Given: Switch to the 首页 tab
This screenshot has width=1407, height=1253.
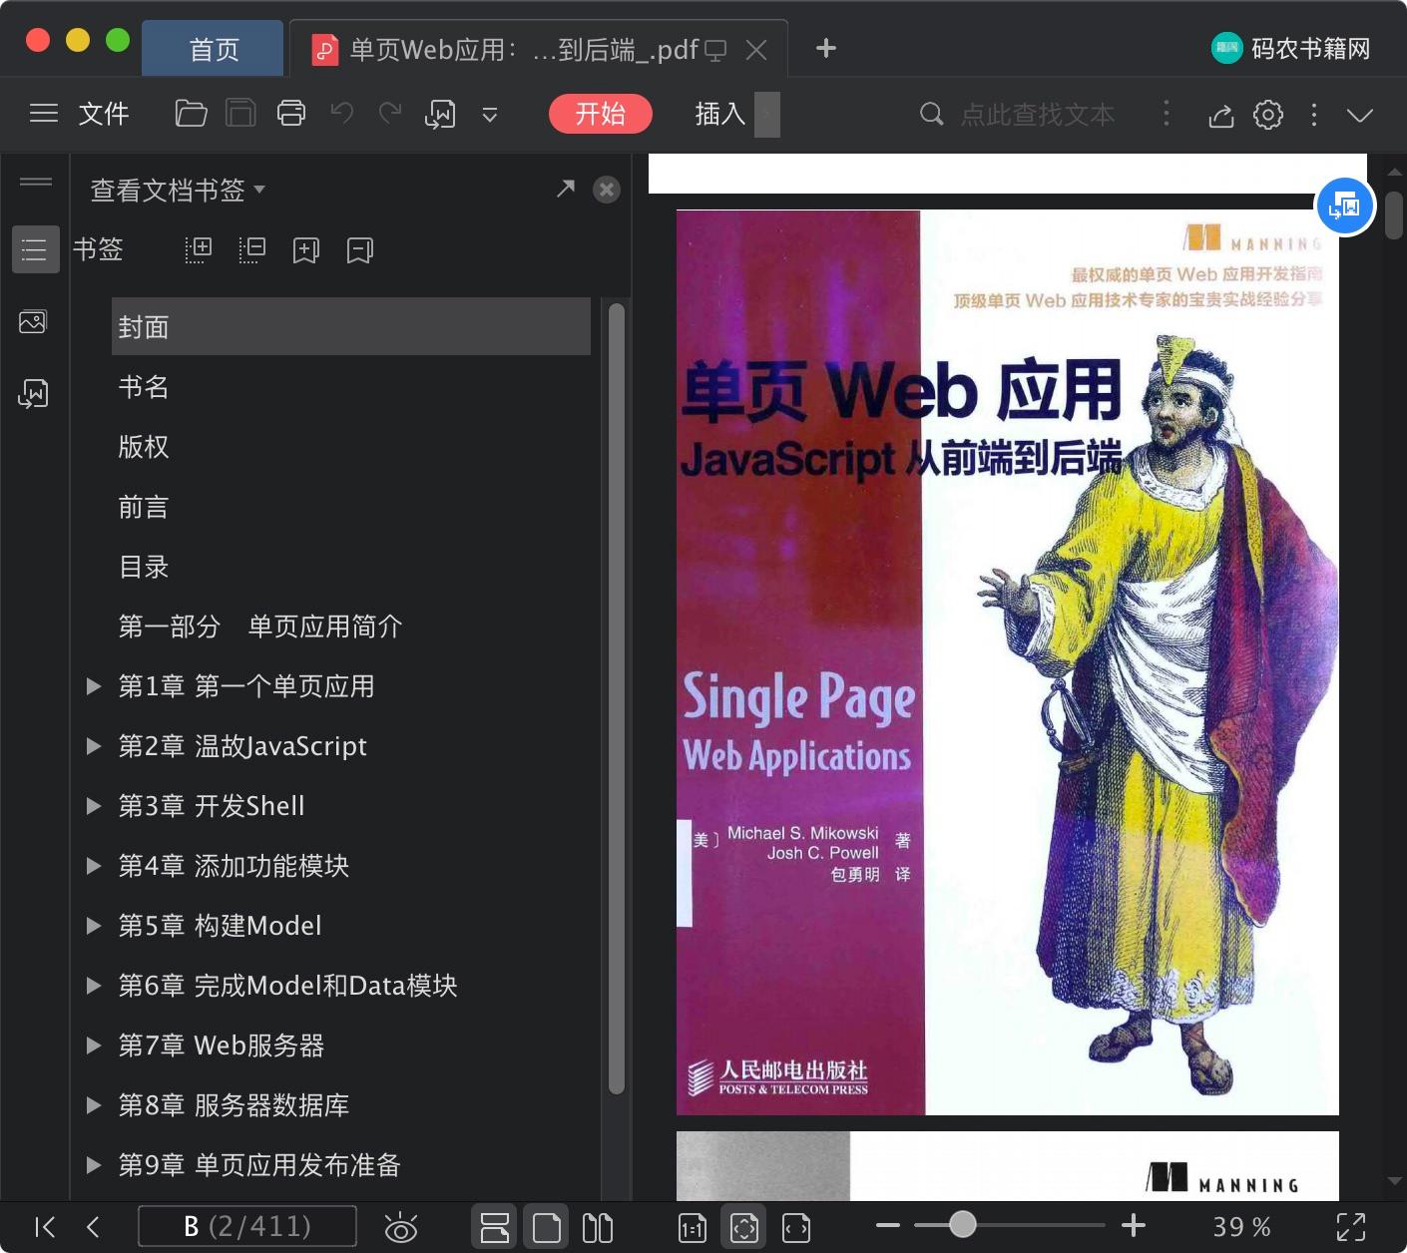Looking at the screenshot, I should point(214,49).
